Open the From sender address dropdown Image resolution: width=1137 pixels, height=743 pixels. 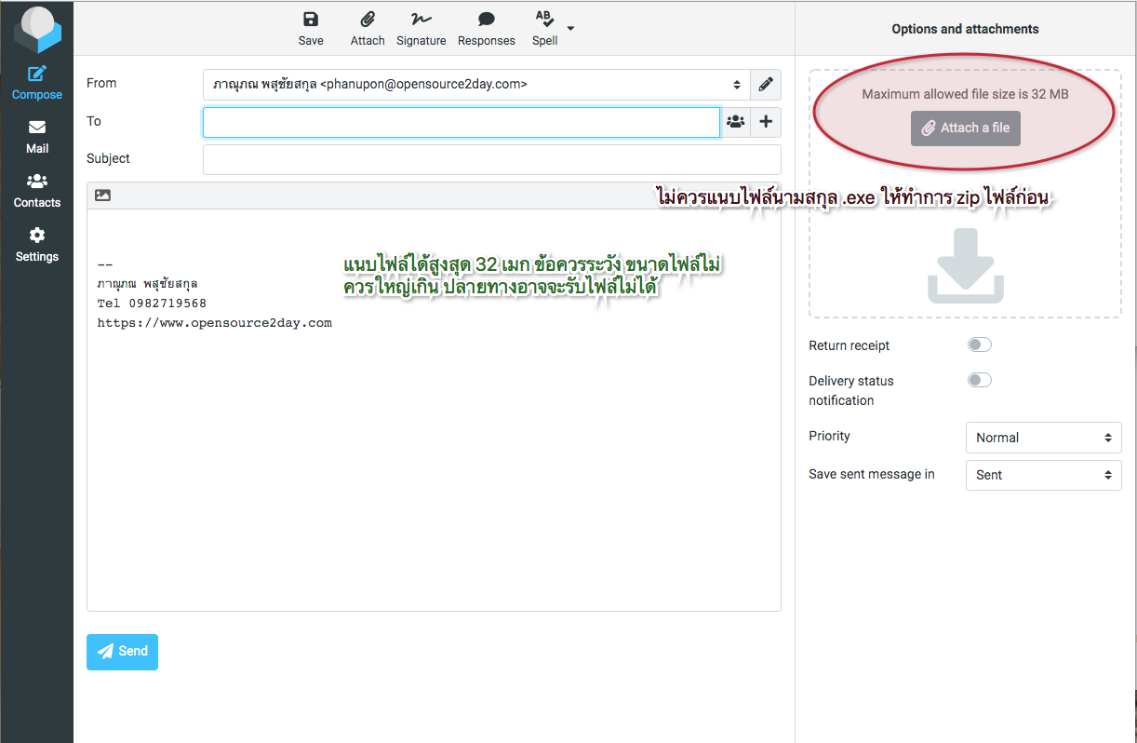475,85
